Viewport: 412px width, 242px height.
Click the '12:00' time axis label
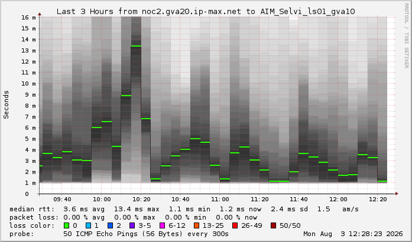tap(338, 200)
